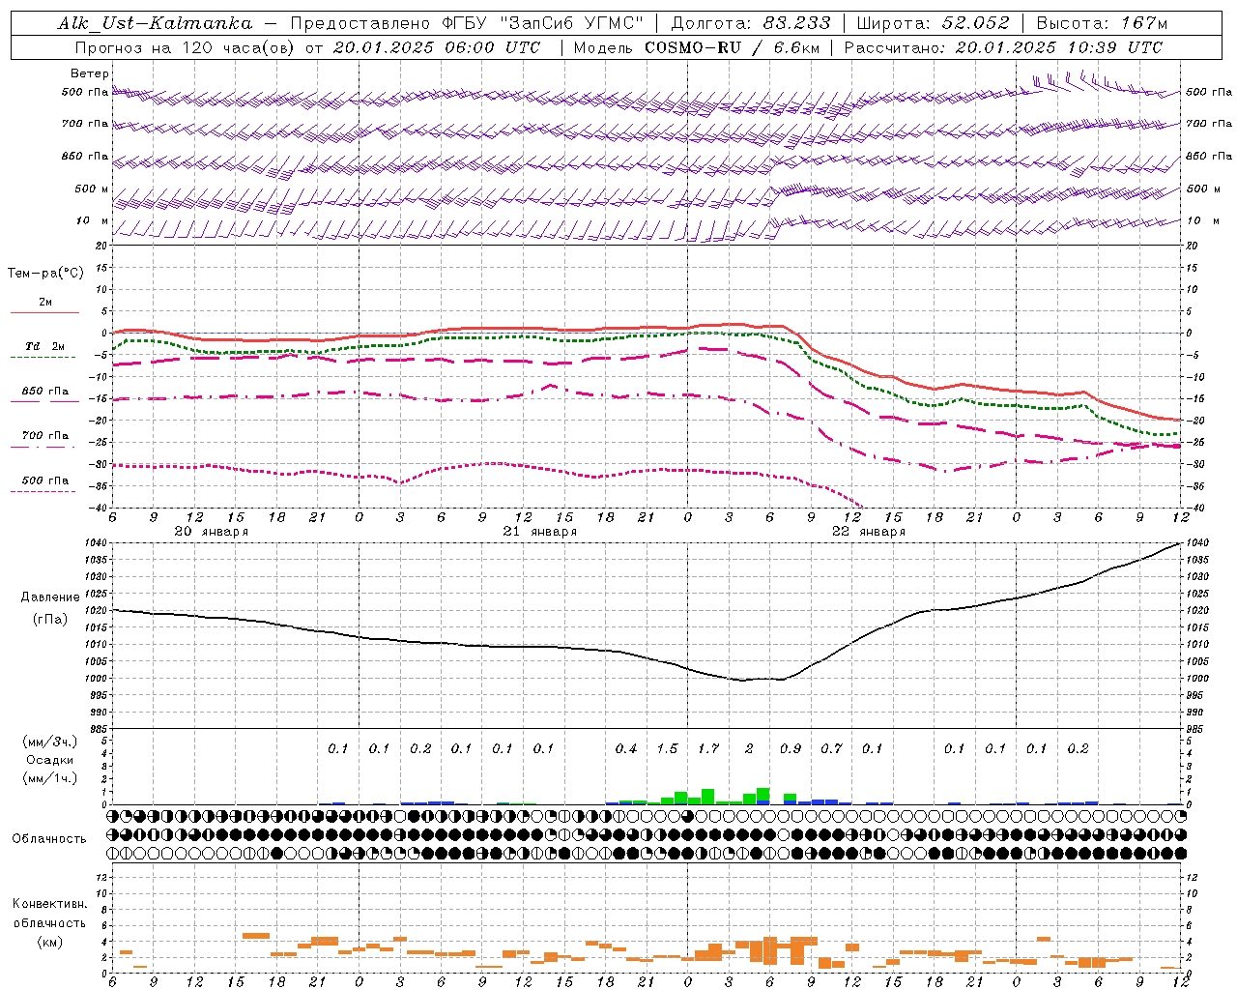Click the precipitation value 0.4
Image resolution: width=1237 pixels, height=990 pixels.
click(x=626, y=748)
